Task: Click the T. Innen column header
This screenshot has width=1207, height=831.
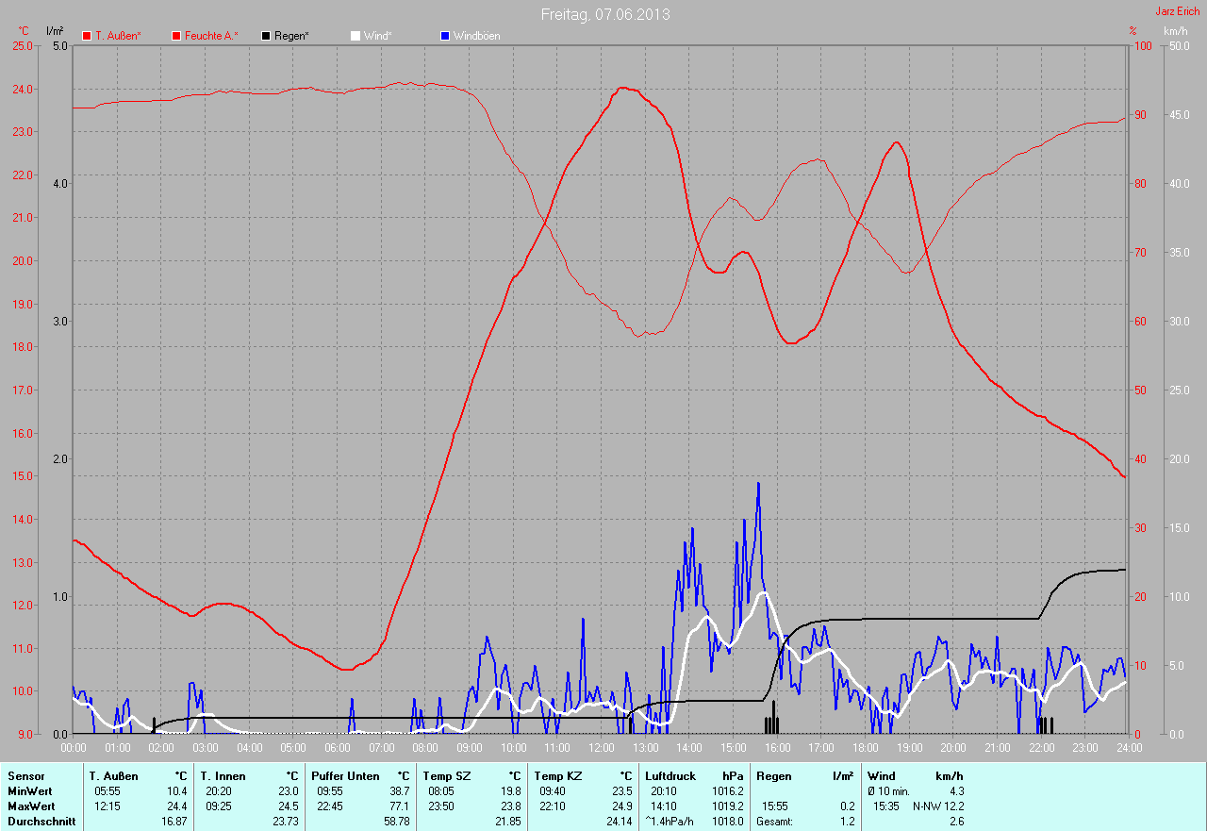Action: click(x=223, y=776)
